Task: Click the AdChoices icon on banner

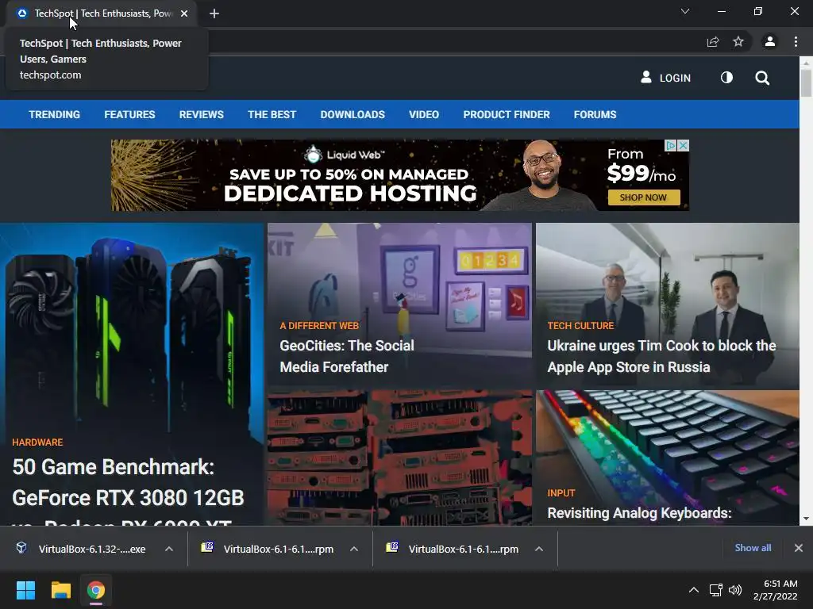Action: (x=671, y=146)
